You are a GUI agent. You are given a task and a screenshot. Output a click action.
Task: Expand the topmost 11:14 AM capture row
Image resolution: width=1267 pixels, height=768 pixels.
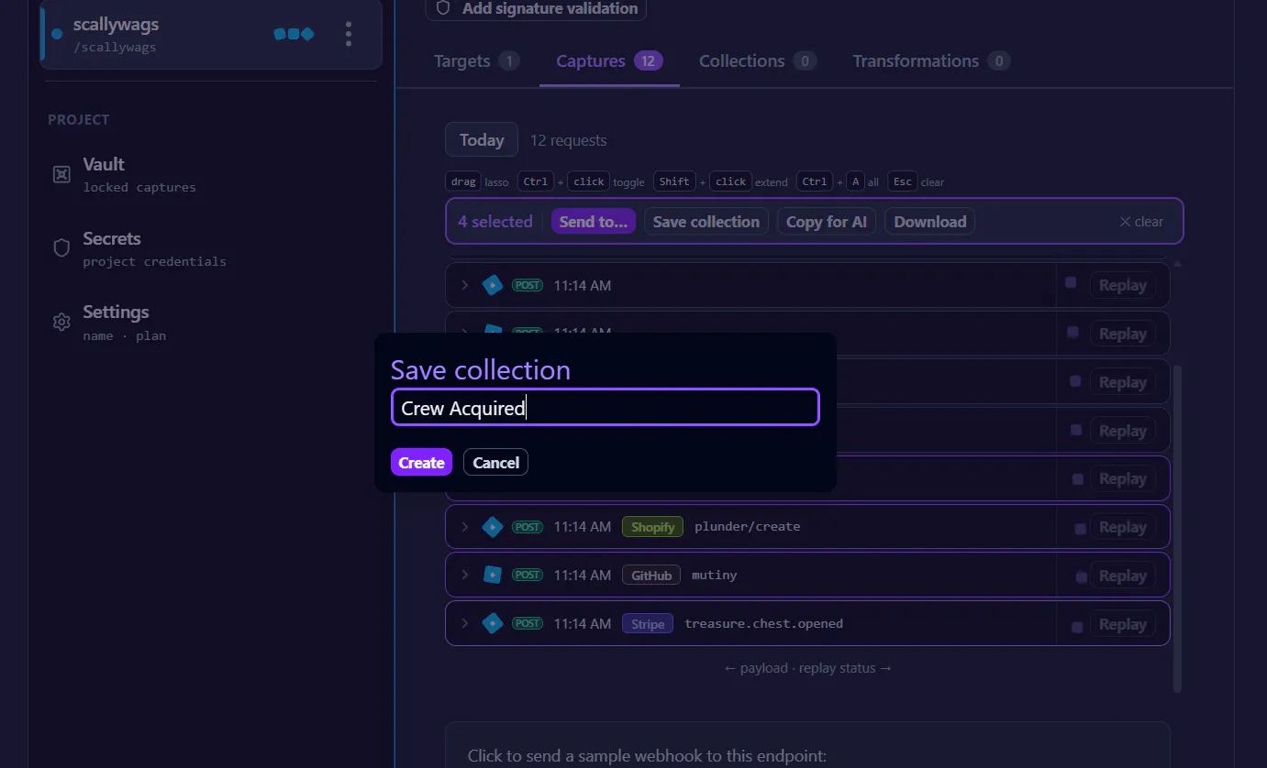(x=465, y=286)
